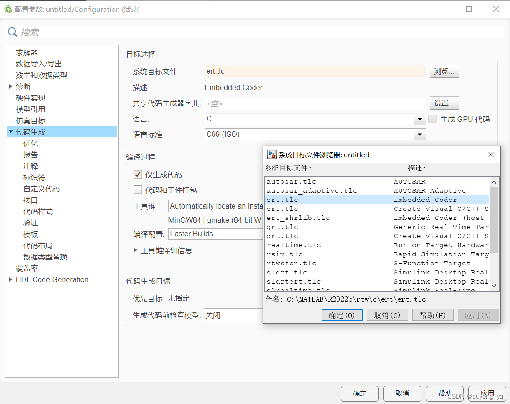This screenshot has width=510, height=404.
Task: Click the 设置... button
Action: pos(444,103)
